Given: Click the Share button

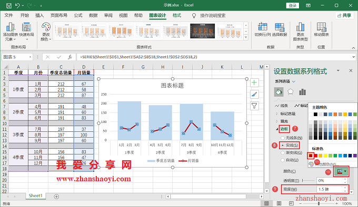Looking at the screenshot, I should coord(345,15).
